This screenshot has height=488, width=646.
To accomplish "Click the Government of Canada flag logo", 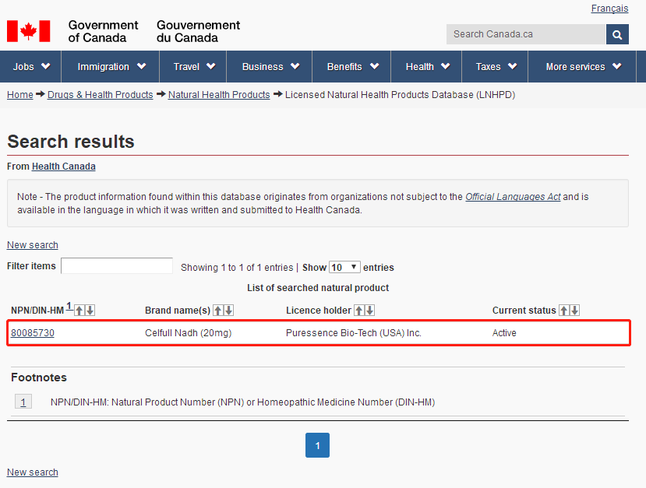I will (x=29, y=31).
